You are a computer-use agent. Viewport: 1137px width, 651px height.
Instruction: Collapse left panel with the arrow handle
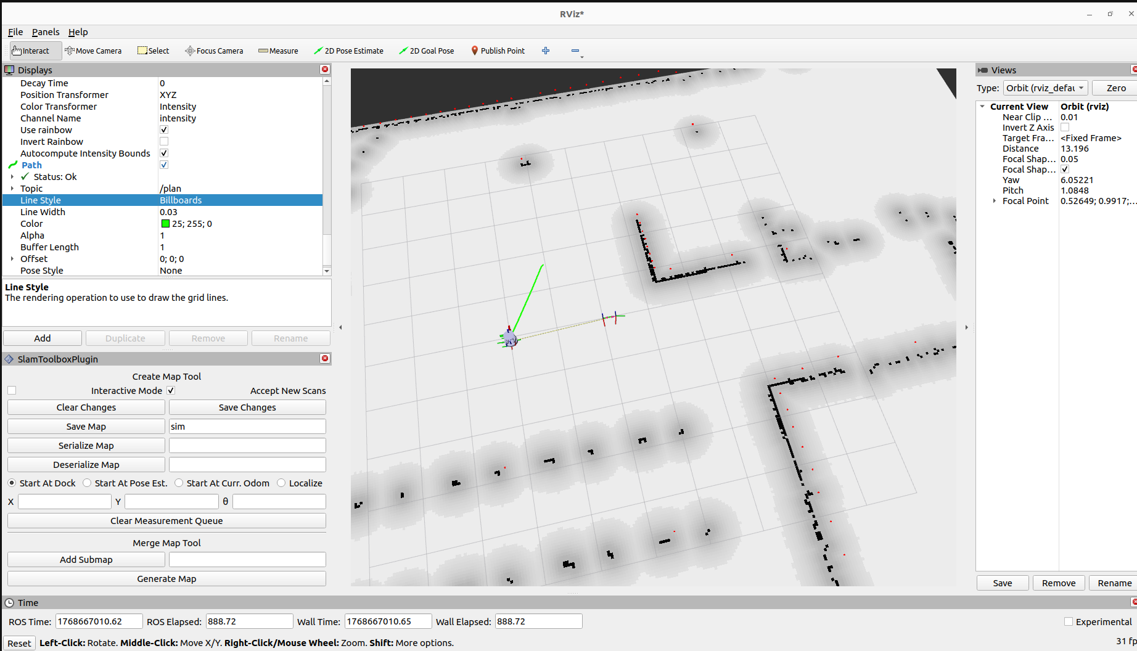tap(340, 327)
